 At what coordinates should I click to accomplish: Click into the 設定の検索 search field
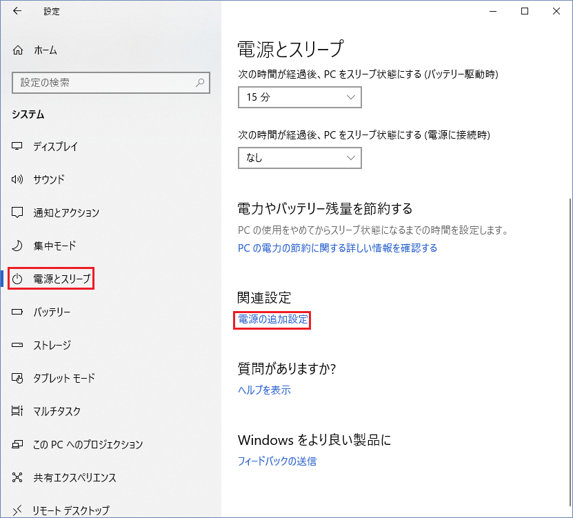tap(103, 83)
